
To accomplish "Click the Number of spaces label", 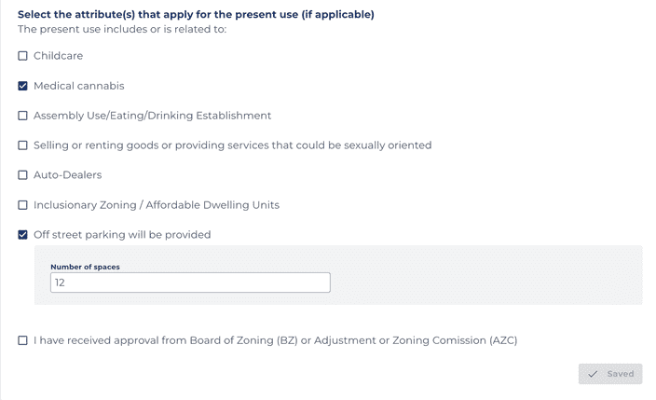I will [85, 267].
